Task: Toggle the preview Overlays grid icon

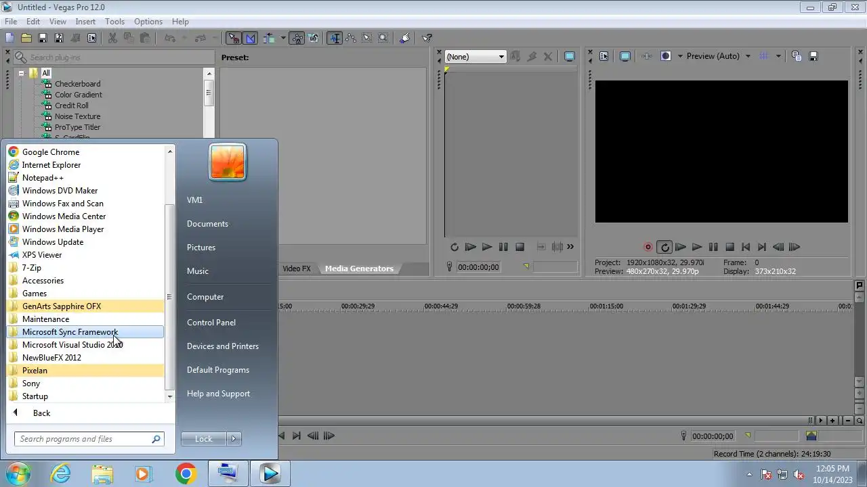Action: (x=764, y=57)
